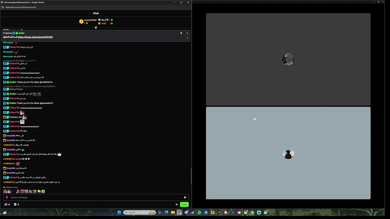Screen dimensions: 390x219
Task: Collapse the pinned message with the chevron
Action: (187, 38)
